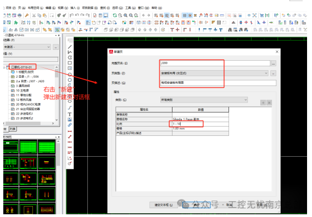
Task: Click the Forward arrow icon
Action: (x=149, y=15)
